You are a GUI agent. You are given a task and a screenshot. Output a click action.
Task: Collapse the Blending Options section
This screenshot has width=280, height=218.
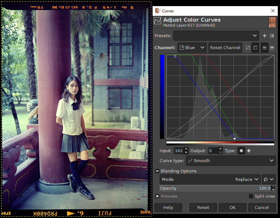coord(157,171)
